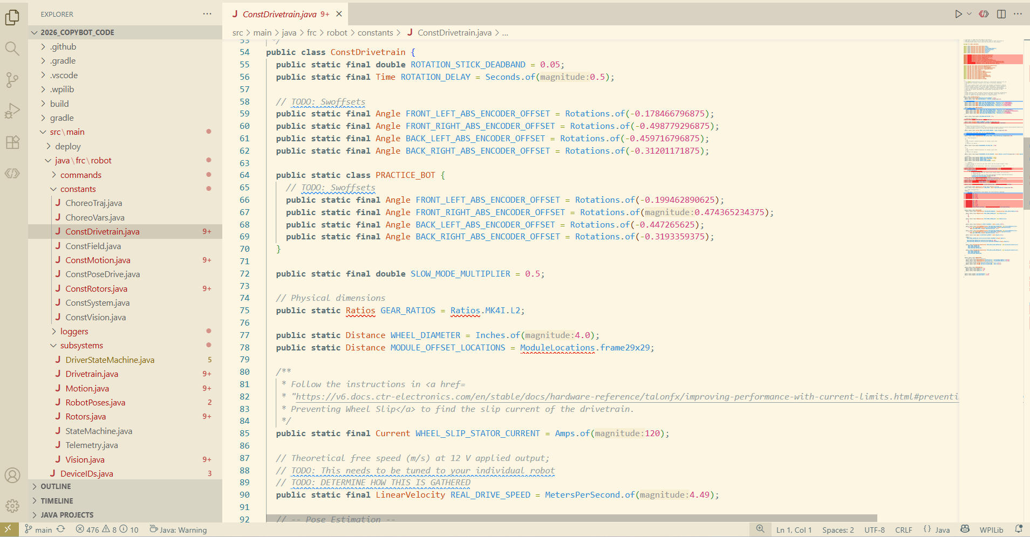Open RobotPoses.java file
Image resolution: width=1030 pixels, height=537 pixels.
[x=125, y=403]
